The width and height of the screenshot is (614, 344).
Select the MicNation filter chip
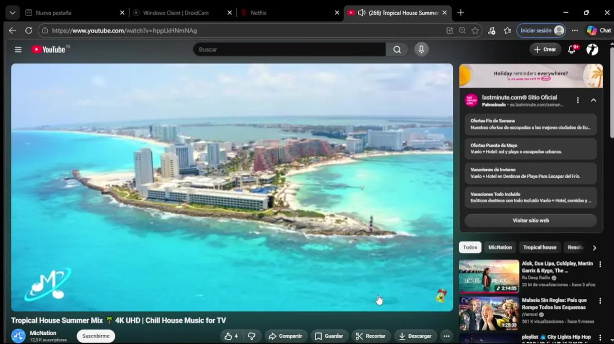500,247
